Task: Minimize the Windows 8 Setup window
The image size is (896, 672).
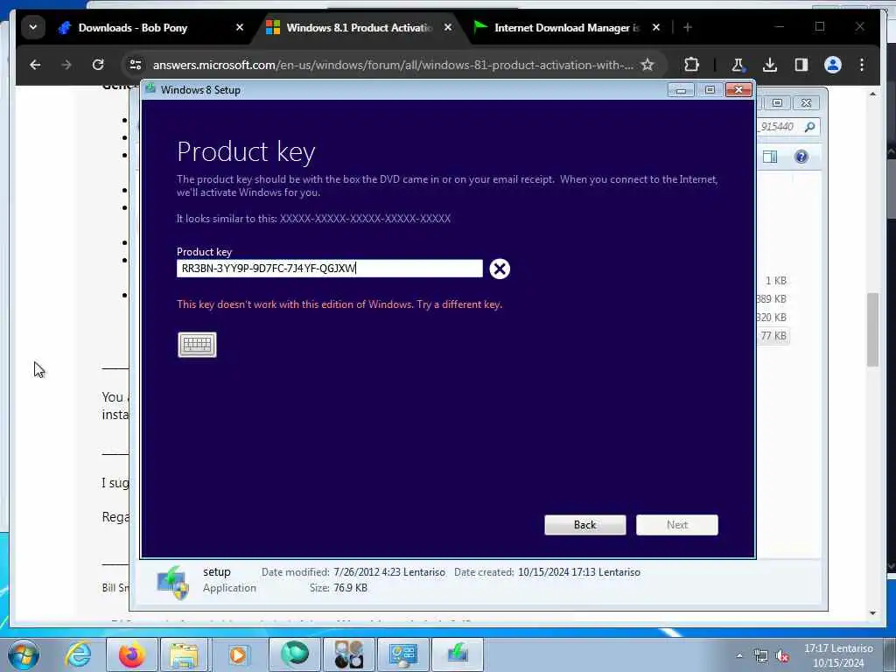Action: [x=681, y=90]
